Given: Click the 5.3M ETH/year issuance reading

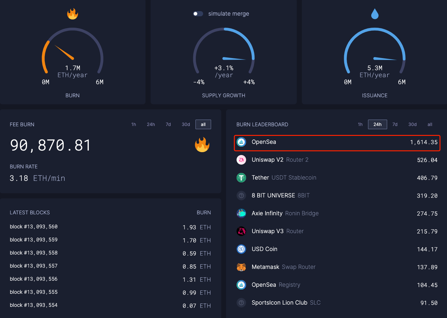Looking at the screenshot, I should point(375,72).
